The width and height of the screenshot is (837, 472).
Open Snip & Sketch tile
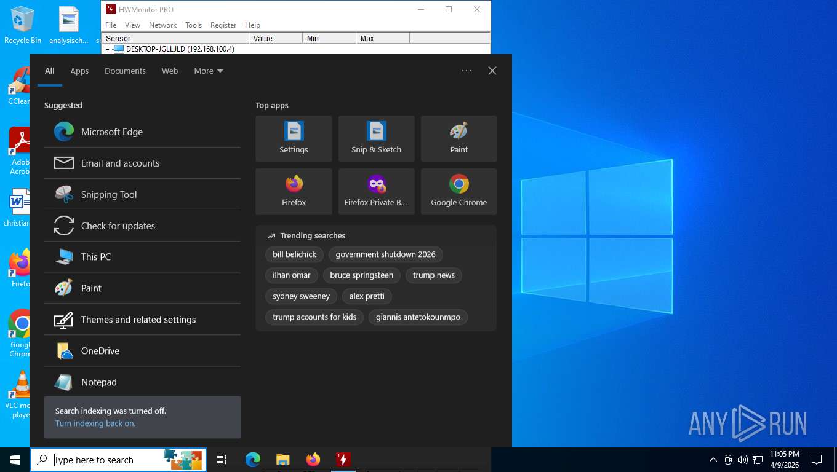376,139
